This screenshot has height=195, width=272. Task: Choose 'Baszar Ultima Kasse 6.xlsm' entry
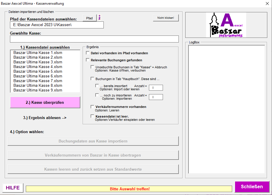(x=45, y=76)
